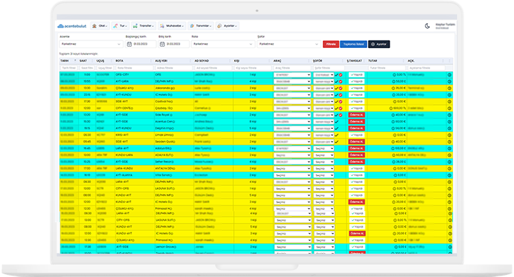This screenshot has width=514, height=277.
Task: Click the acentebulut cloud logo
Action: tap(72, 26)
